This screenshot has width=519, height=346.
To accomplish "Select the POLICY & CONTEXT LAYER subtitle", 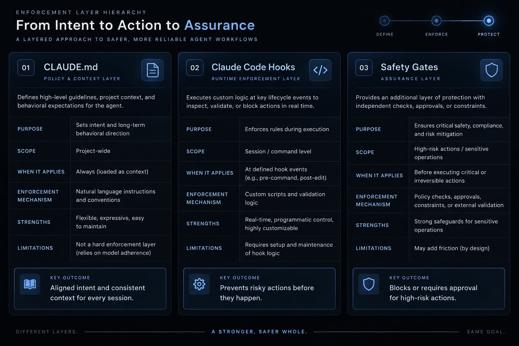I will point(82,79).
